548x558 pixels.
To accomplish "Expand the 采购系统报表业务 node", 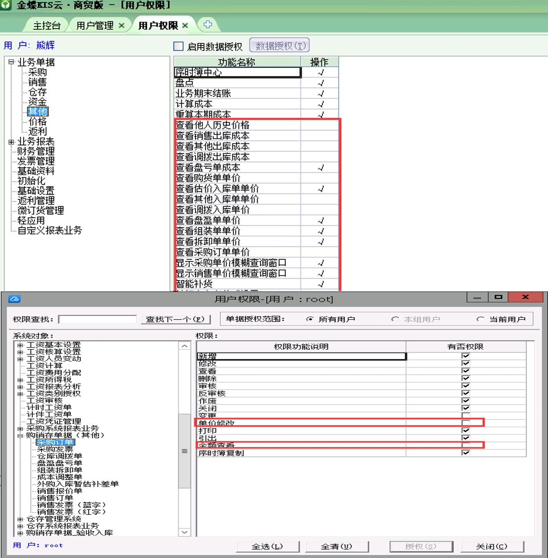I will pyautogui.click(x=20, y=428).
